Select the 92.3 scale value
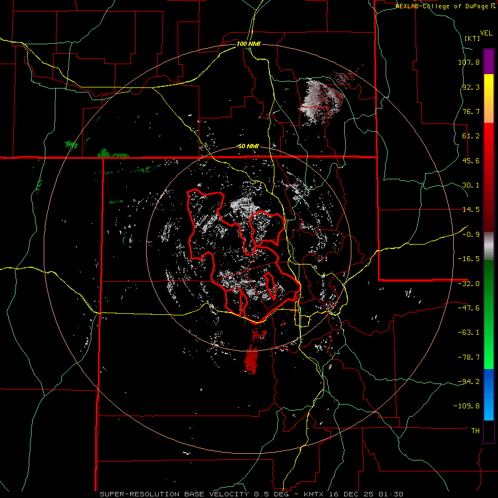Image resolution: width=498 pixels, height=498 pixels. point(471,87)
